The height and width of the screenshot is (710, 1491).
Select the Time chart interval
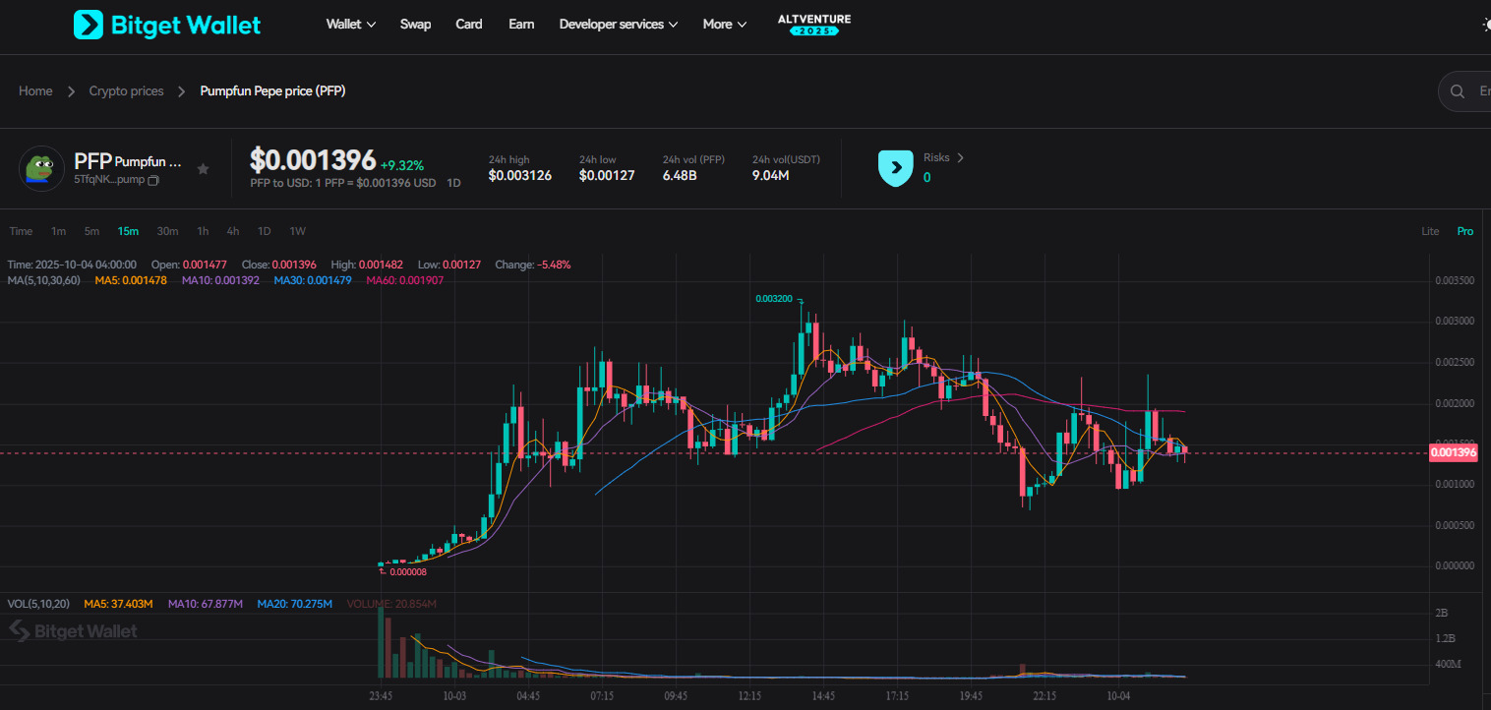21,231
